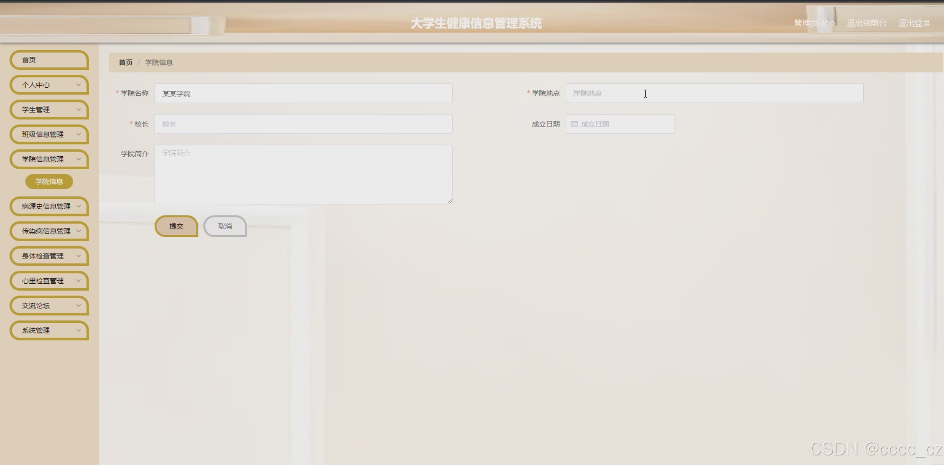Expand 病源史信息管理 chevron
The height and width of the screenshot is (465, 944).
pyautogui.click(x=78, y=206)
